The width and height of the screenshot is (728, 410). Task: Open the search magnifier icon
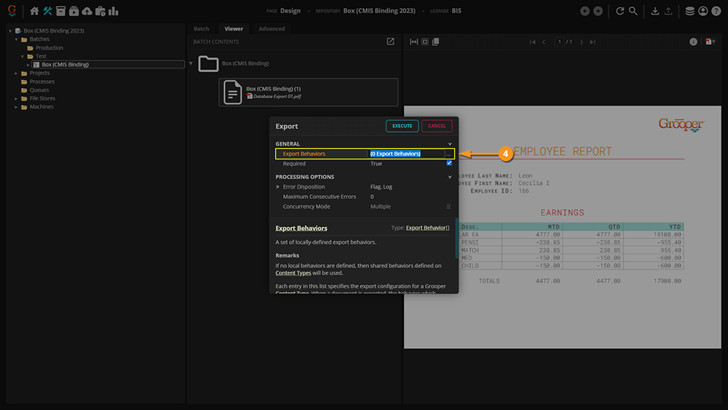tap(633, 11)
